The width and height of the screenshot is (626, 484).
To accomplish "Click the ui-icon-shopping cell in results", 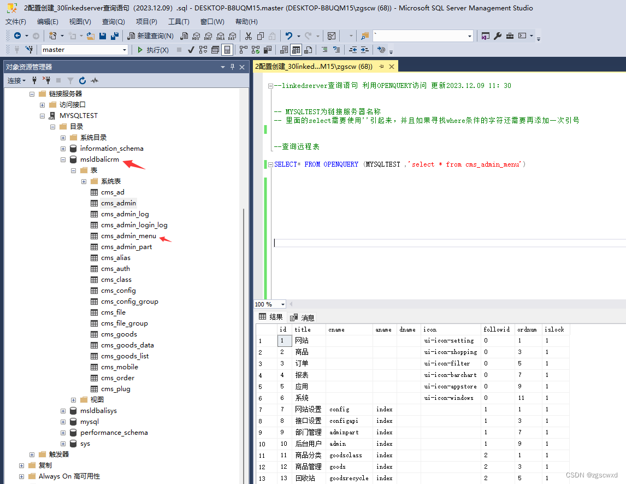I will [450, 352].
